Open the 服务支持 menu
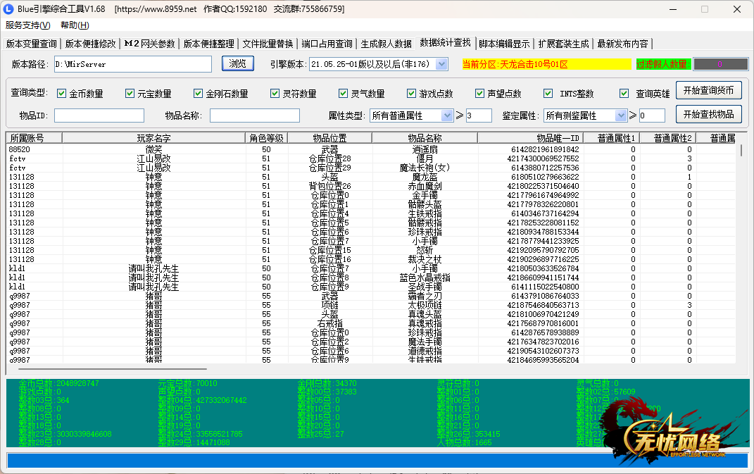 [x=28, y=25]
